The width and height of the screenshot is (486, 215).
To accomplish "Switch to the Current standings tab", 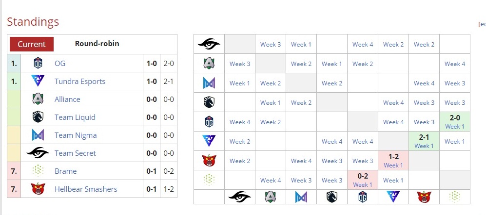I will tap(32, 44).
